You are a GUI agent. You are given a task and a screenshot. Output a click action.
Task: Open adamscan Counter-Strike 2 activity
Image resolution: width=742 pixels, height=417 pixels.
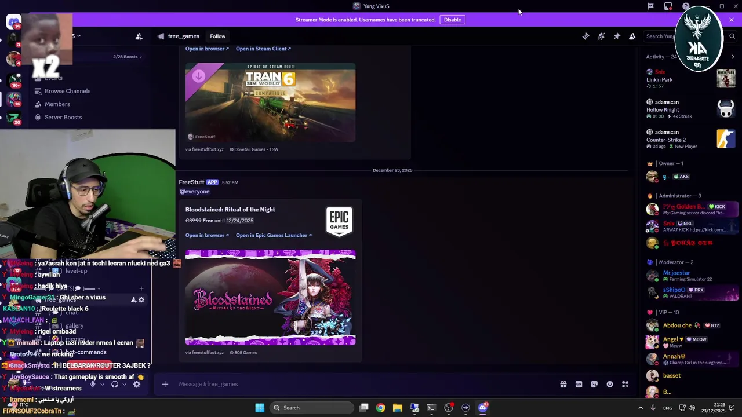691,139
